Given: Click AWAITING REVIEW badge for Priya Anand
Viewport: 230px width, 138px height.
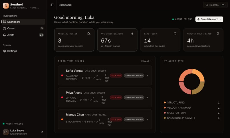Looking at the screenshot, I should click(x=134, y=98).
